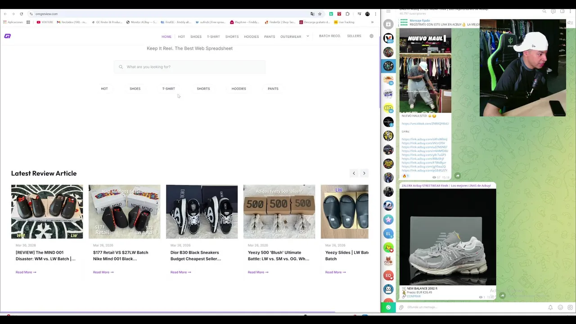Open the Telegram archived chats folder icon
This screenshot has width=576, height=324.
click(x=388, y=24)
